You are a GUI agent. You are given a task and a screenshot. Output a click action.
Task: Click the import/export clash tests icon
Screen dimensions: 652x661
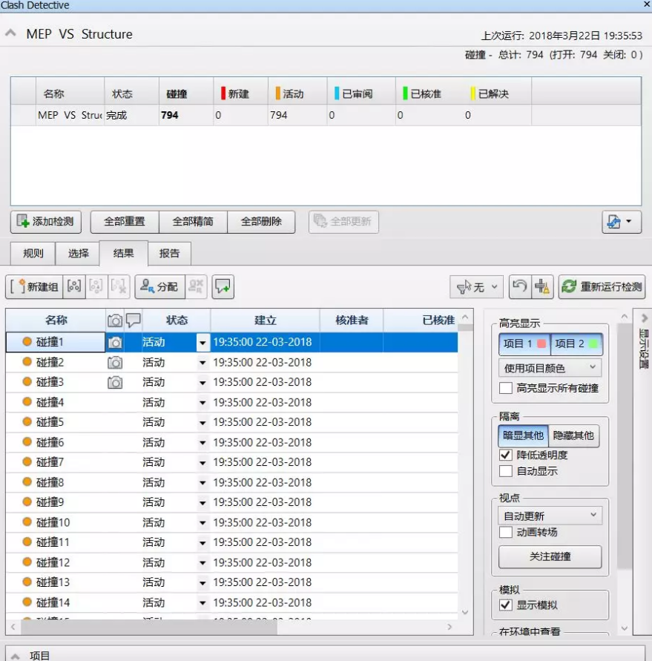coord(622,222)
